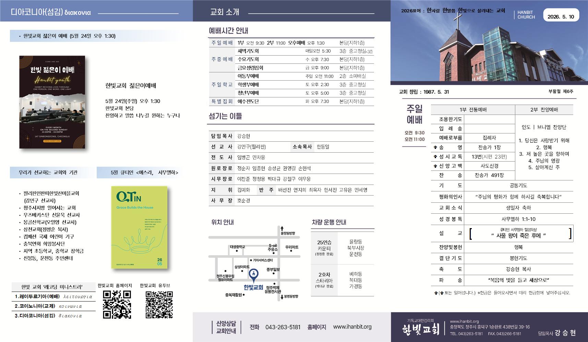Image resolution: width=588 pixels, height=342 pixels.
Task: Click the 새벽기도회 row
Action: (305, 51)
